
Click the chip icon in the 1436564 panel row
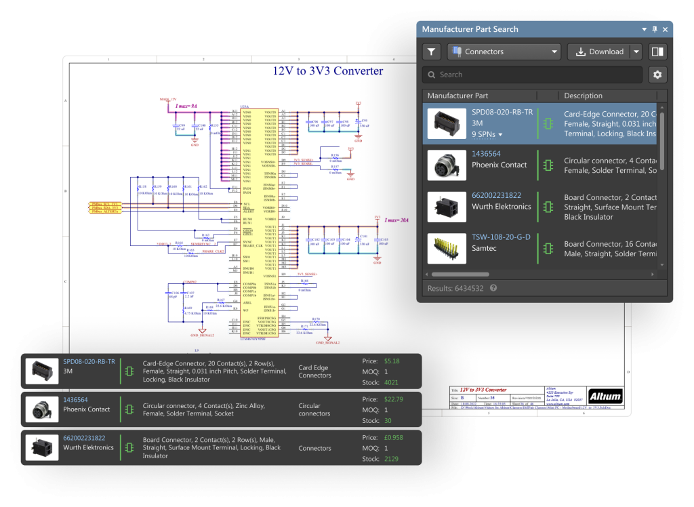click(548, 165)
